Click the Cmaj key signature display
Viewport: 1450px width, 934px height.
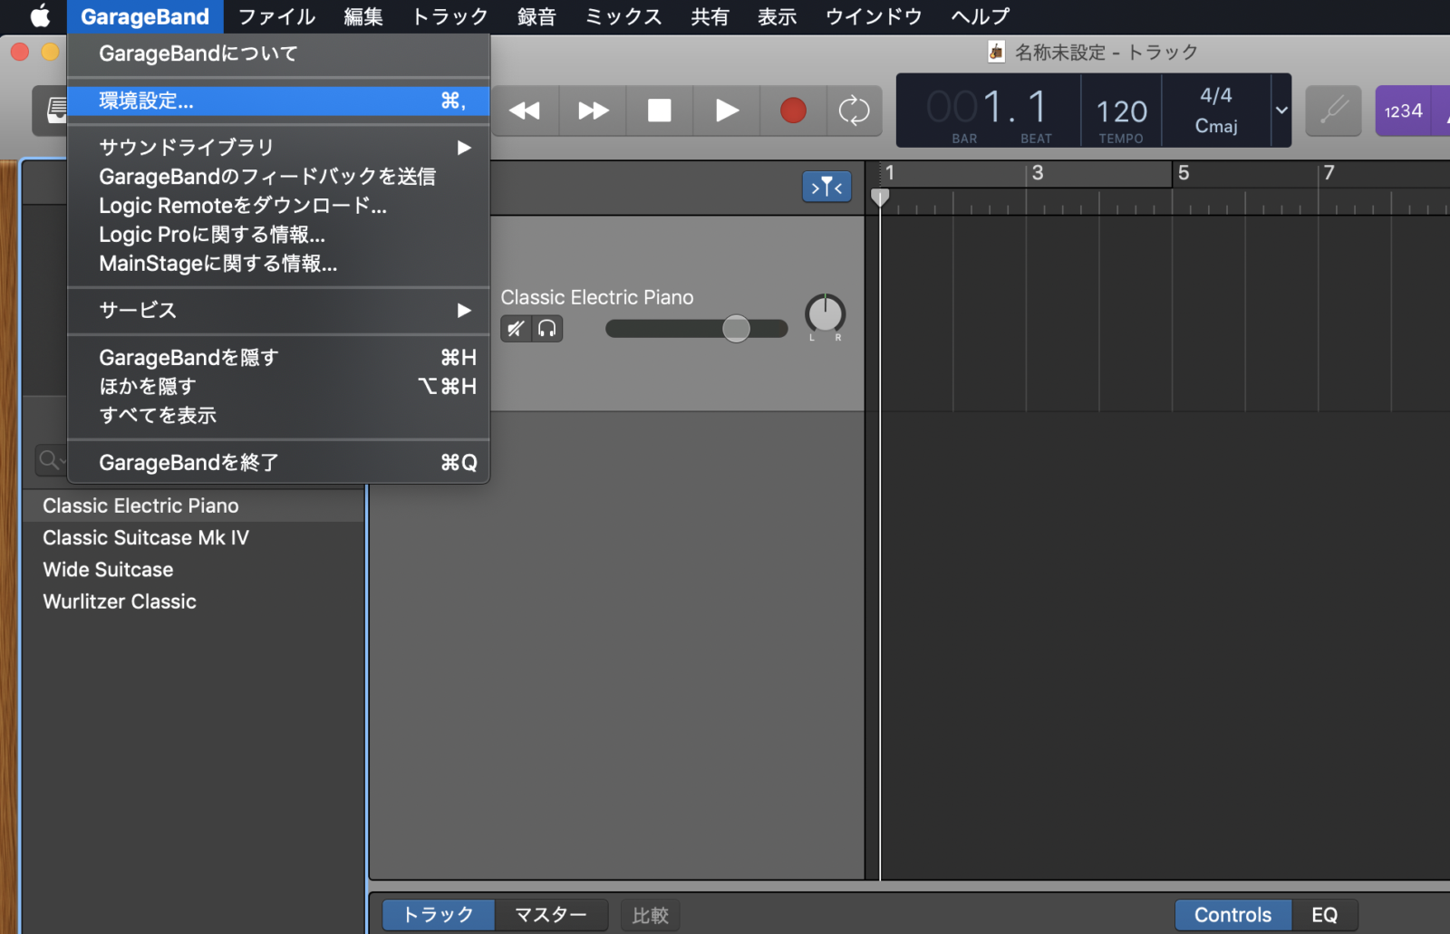pos(1216,126)
